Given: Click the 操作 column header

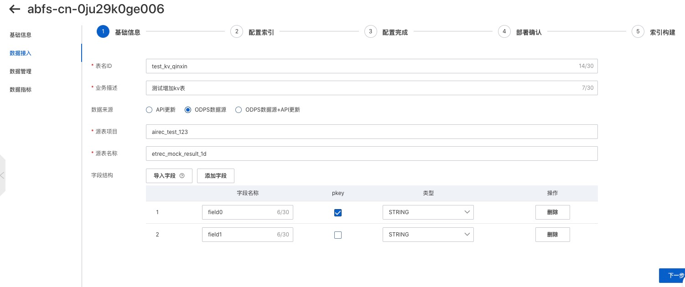Looking at the screenshot, I should tap(552, 193).
